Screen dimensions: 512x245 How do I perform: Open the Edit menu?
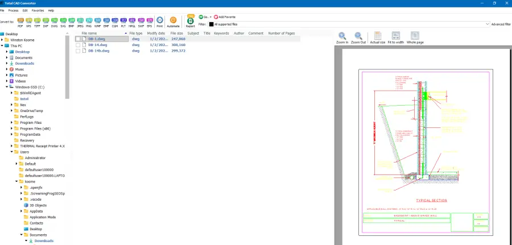point(25,10)
